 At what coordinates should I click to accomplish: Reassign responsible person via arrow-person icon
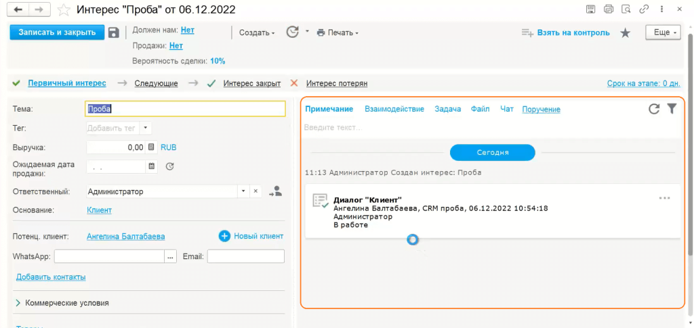[275, 191]
